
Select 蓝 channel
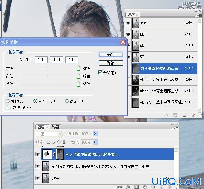(164, 57)
